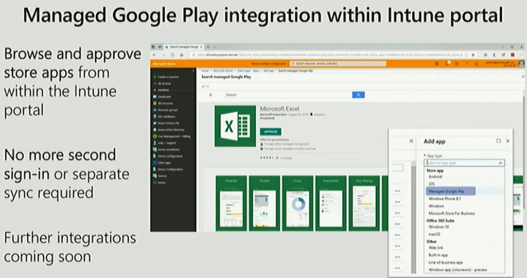Open Azure feedback smiley icon

tap(476, 63)
